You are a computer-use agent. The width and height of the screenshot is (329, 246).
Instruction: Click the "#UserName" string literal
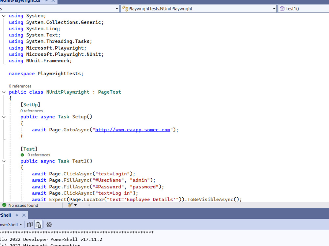pos(108,180)
